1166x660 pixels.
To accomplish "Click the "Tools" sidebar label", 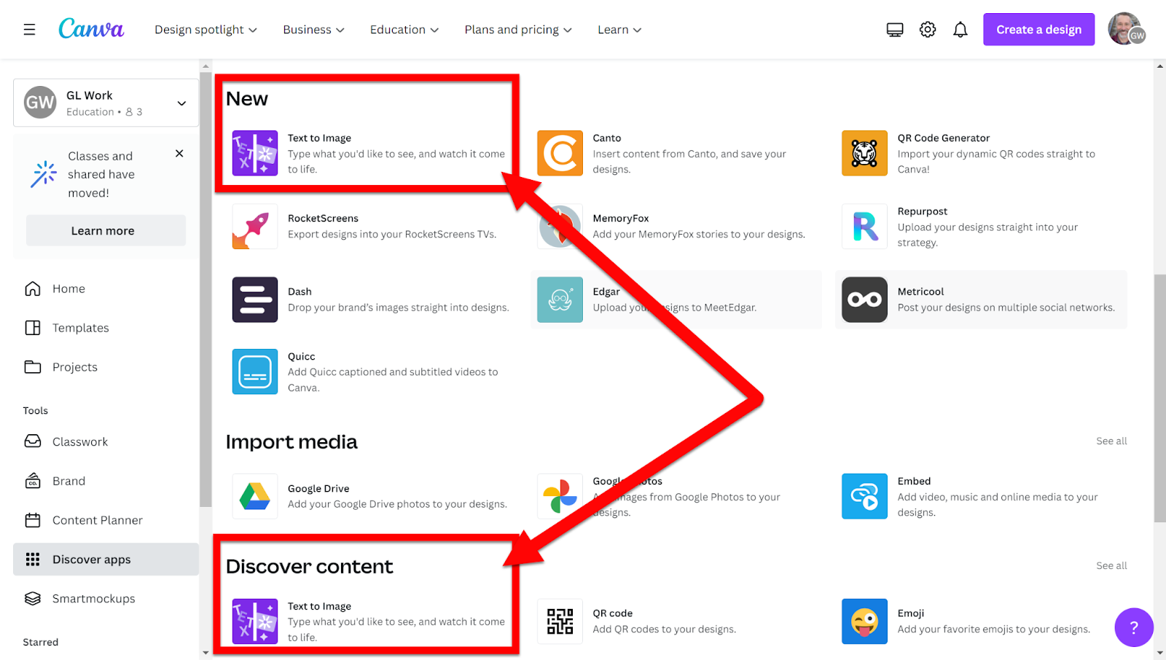I will [x=36, y=411].
